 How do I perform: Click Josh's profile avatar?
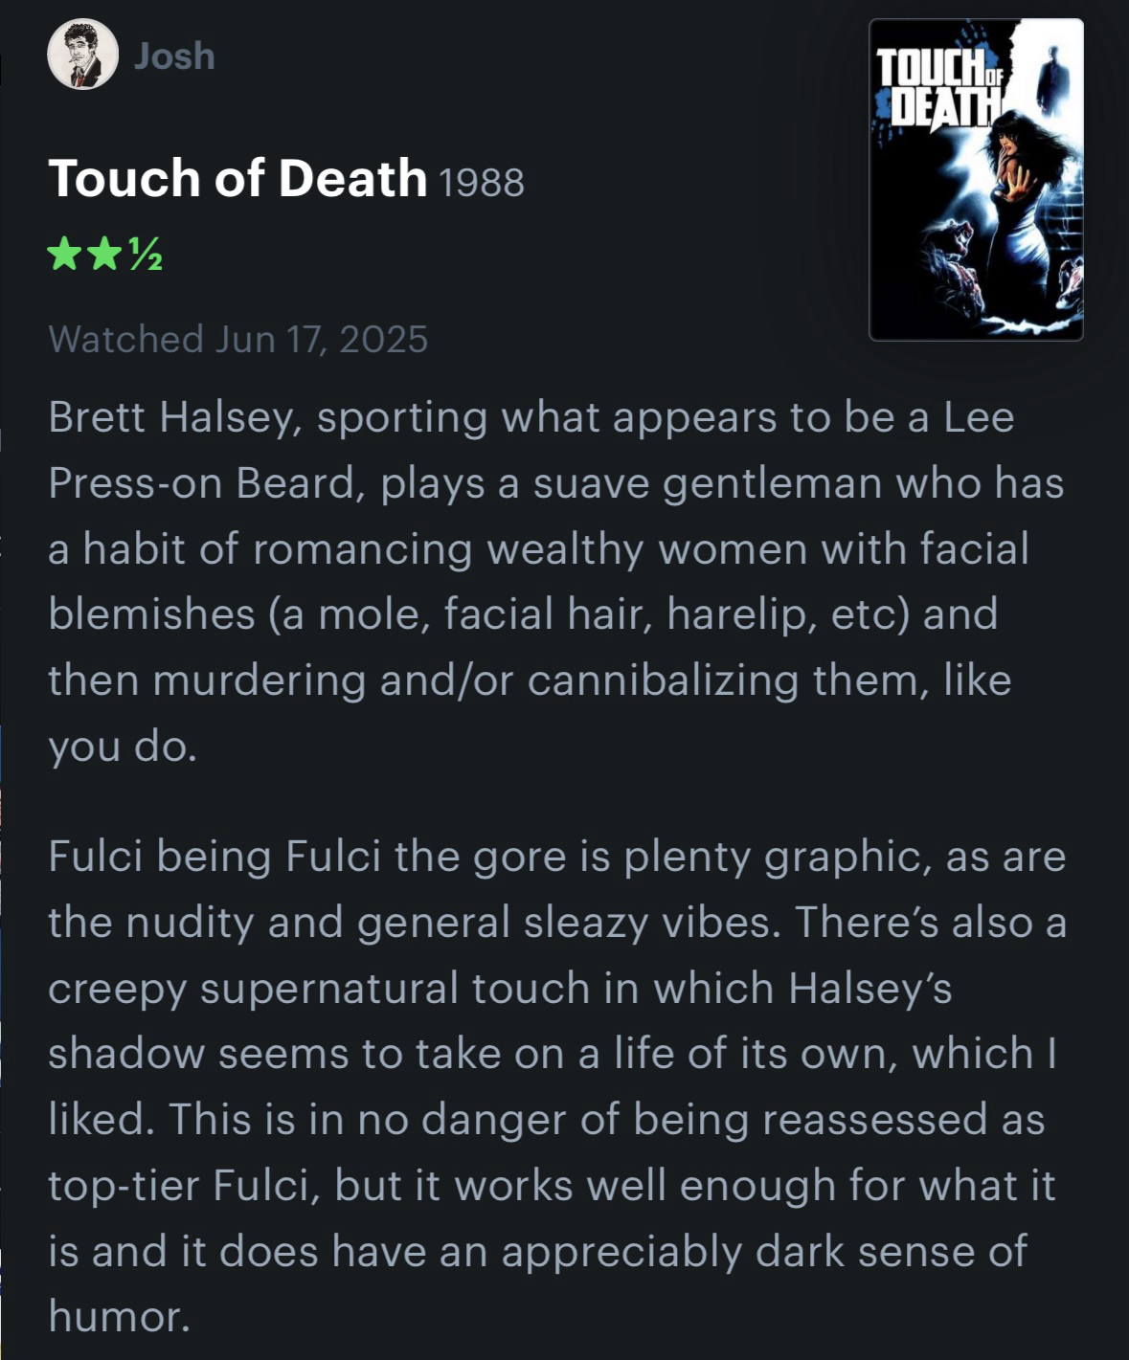[82, 55]
